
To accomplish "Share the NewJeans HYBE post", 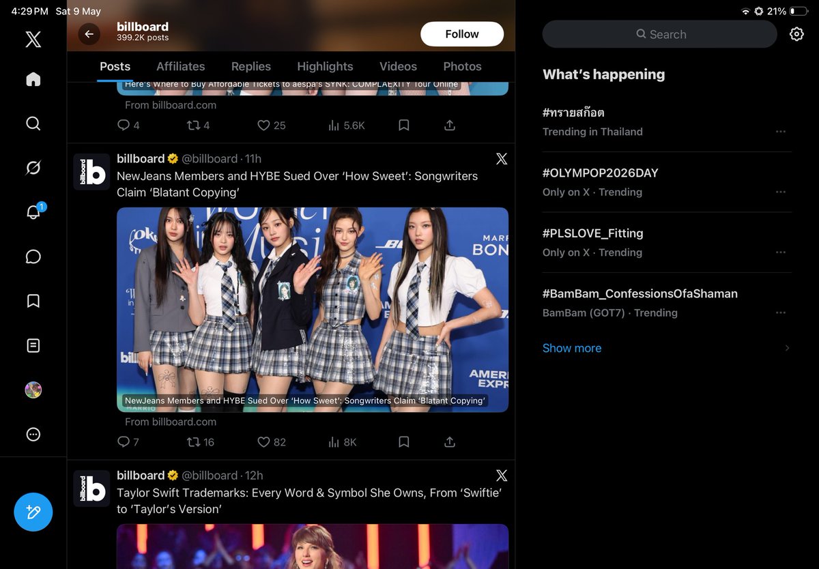I will pyautogui.click(x=449, y=442).
